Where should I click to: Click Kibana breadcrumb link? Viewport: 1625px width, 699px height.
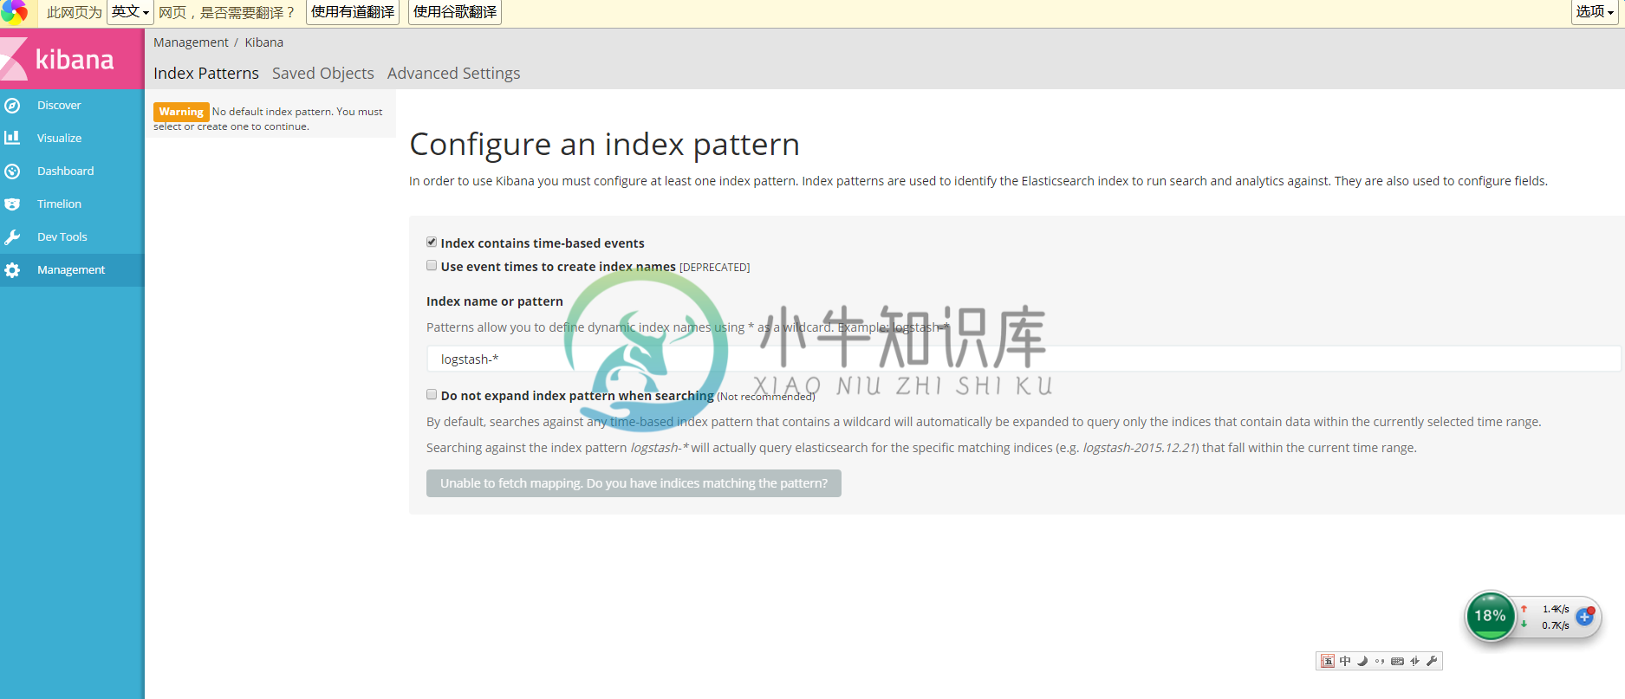[x=264, y=42]
